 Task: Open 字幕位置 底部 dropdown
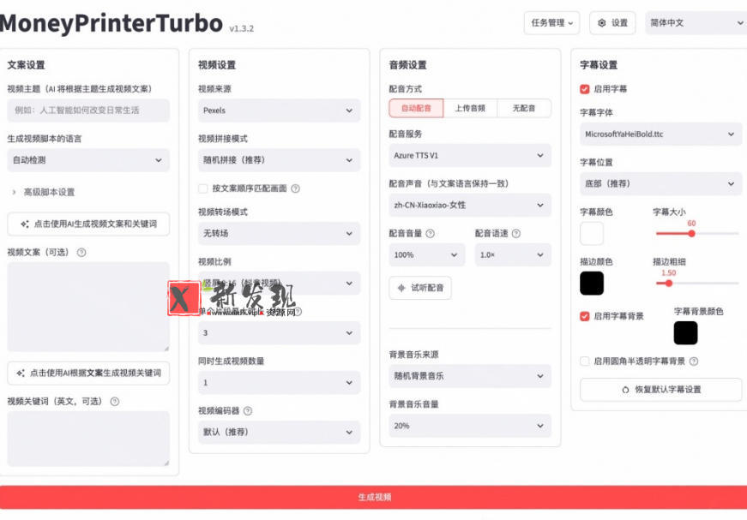click(x=660, y=183)
